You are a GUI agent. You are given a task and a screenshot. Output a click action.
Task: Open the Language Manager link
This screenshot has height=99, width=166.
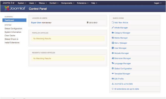point(123,63)
